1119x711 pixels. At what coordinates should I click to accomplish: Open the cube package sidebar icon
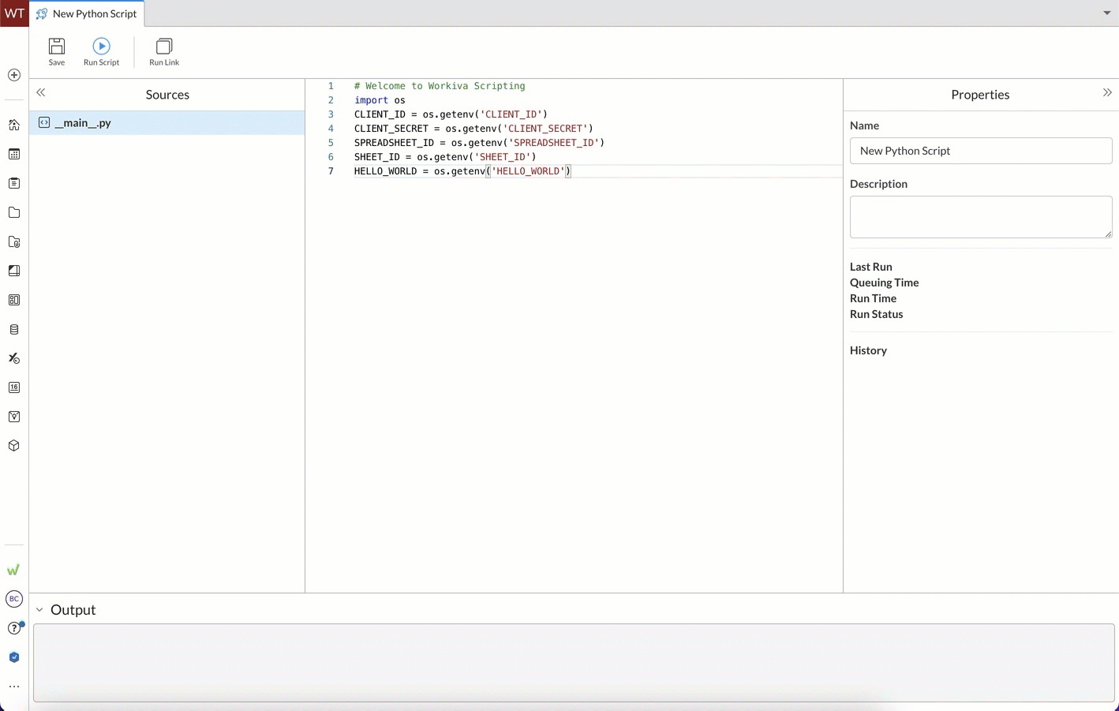click(14, 446)
